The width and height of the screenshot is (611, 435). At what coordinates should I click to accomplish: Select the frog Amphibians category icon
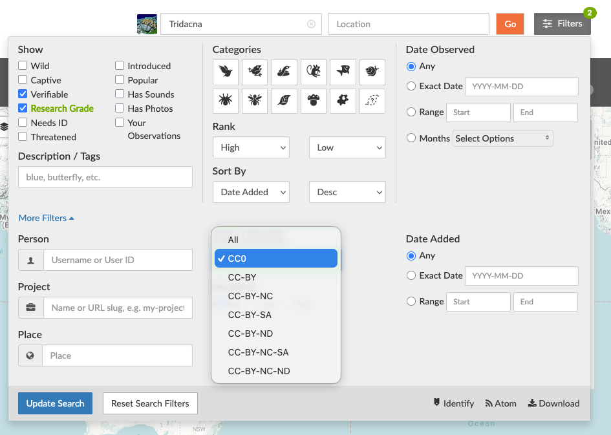(x=255, y=72)
